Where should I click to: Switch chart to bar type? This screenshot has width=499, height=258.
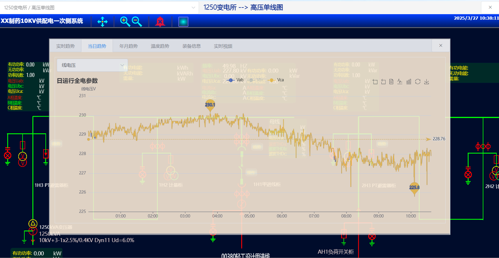pyautogui.click(x=409, y=82)
